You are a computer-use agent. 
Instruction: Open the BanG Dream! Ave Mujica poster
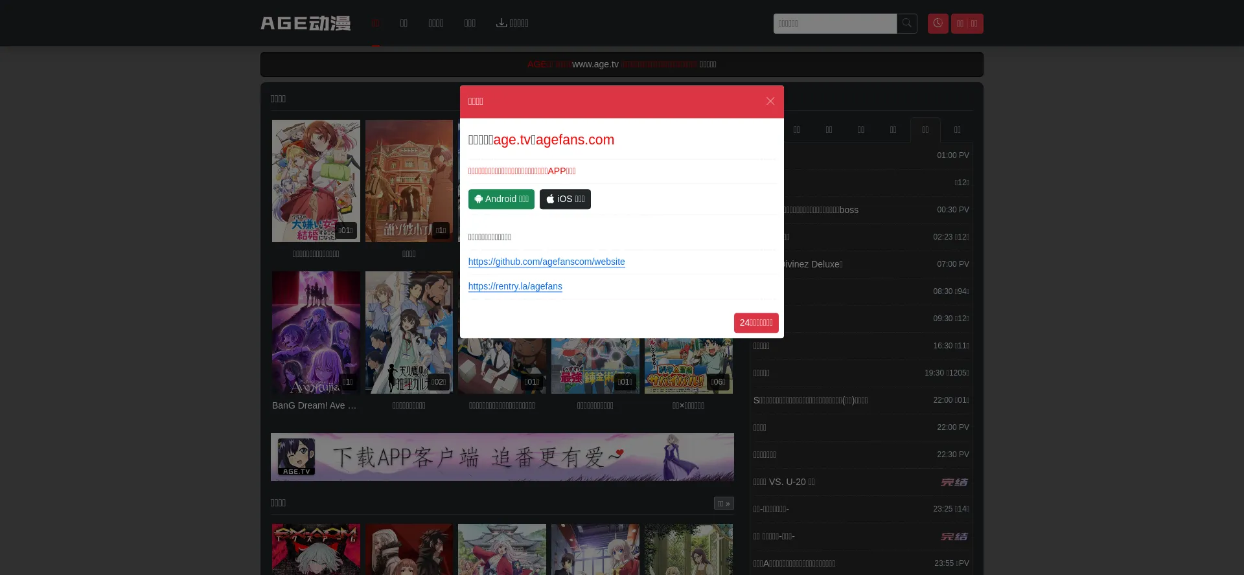[316, 332]
